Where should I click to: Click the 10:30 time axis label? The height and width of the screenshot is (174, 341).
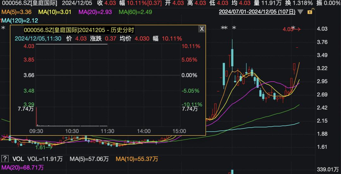72,131
